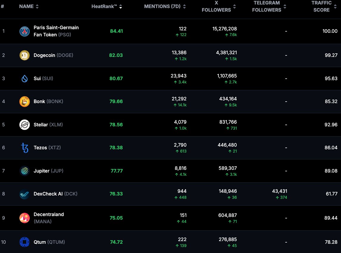Click Bonk mentions count 21,292
Image resolution: width=341 pixels, height=253 pixels.
pos(179,99)
